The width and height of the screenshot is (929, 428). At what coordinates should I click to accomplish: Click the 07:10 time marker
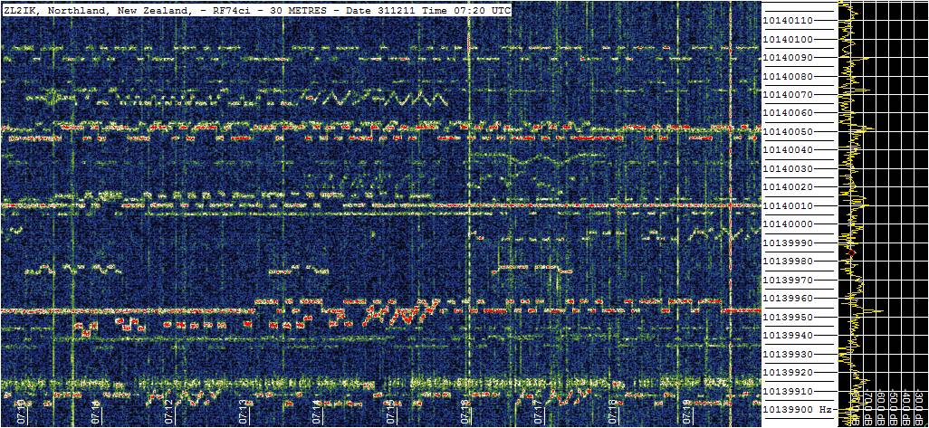coord(23,412)
